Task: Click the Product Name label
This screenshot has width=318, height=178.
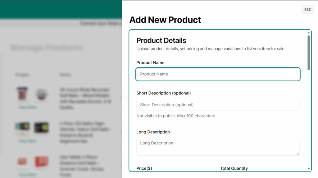Action: (150, 62)
